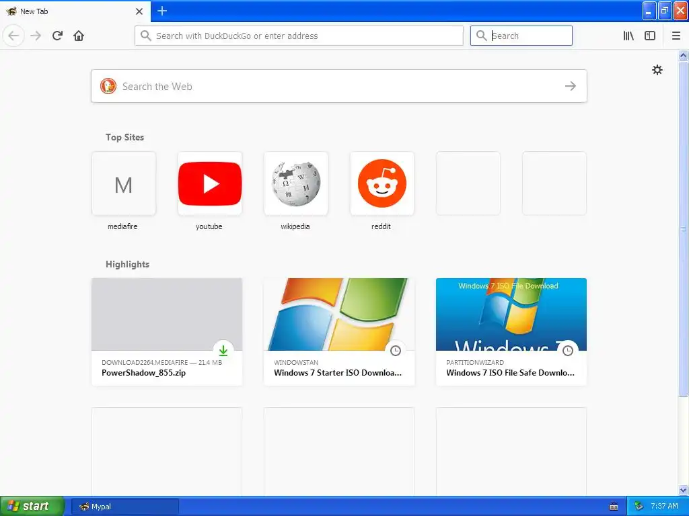689x516 pixels.
Task: Open the Library bookshelf icon
Action: click(628, 36)
